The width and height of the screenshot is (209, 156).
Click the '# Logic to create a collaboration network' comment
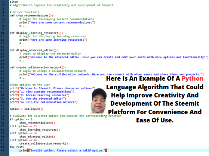(52, 71)
